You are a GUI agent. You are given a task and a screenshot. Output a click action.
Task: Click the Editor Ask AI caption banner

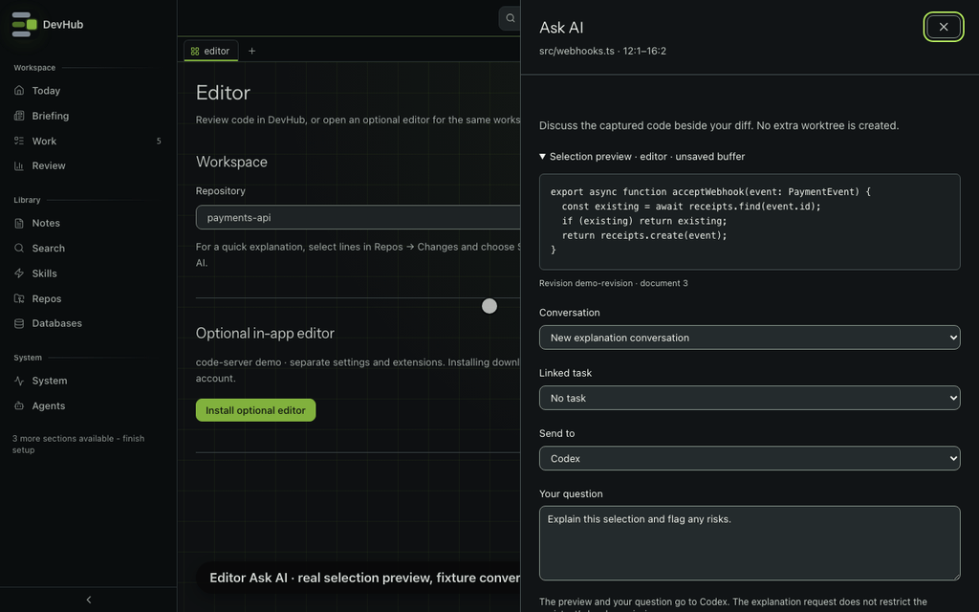(x=359, y=578)
